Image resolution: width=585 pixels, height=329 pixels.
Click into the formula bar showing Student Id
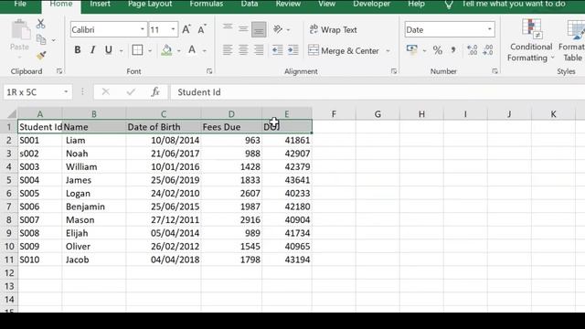click(x=378, y=92)
